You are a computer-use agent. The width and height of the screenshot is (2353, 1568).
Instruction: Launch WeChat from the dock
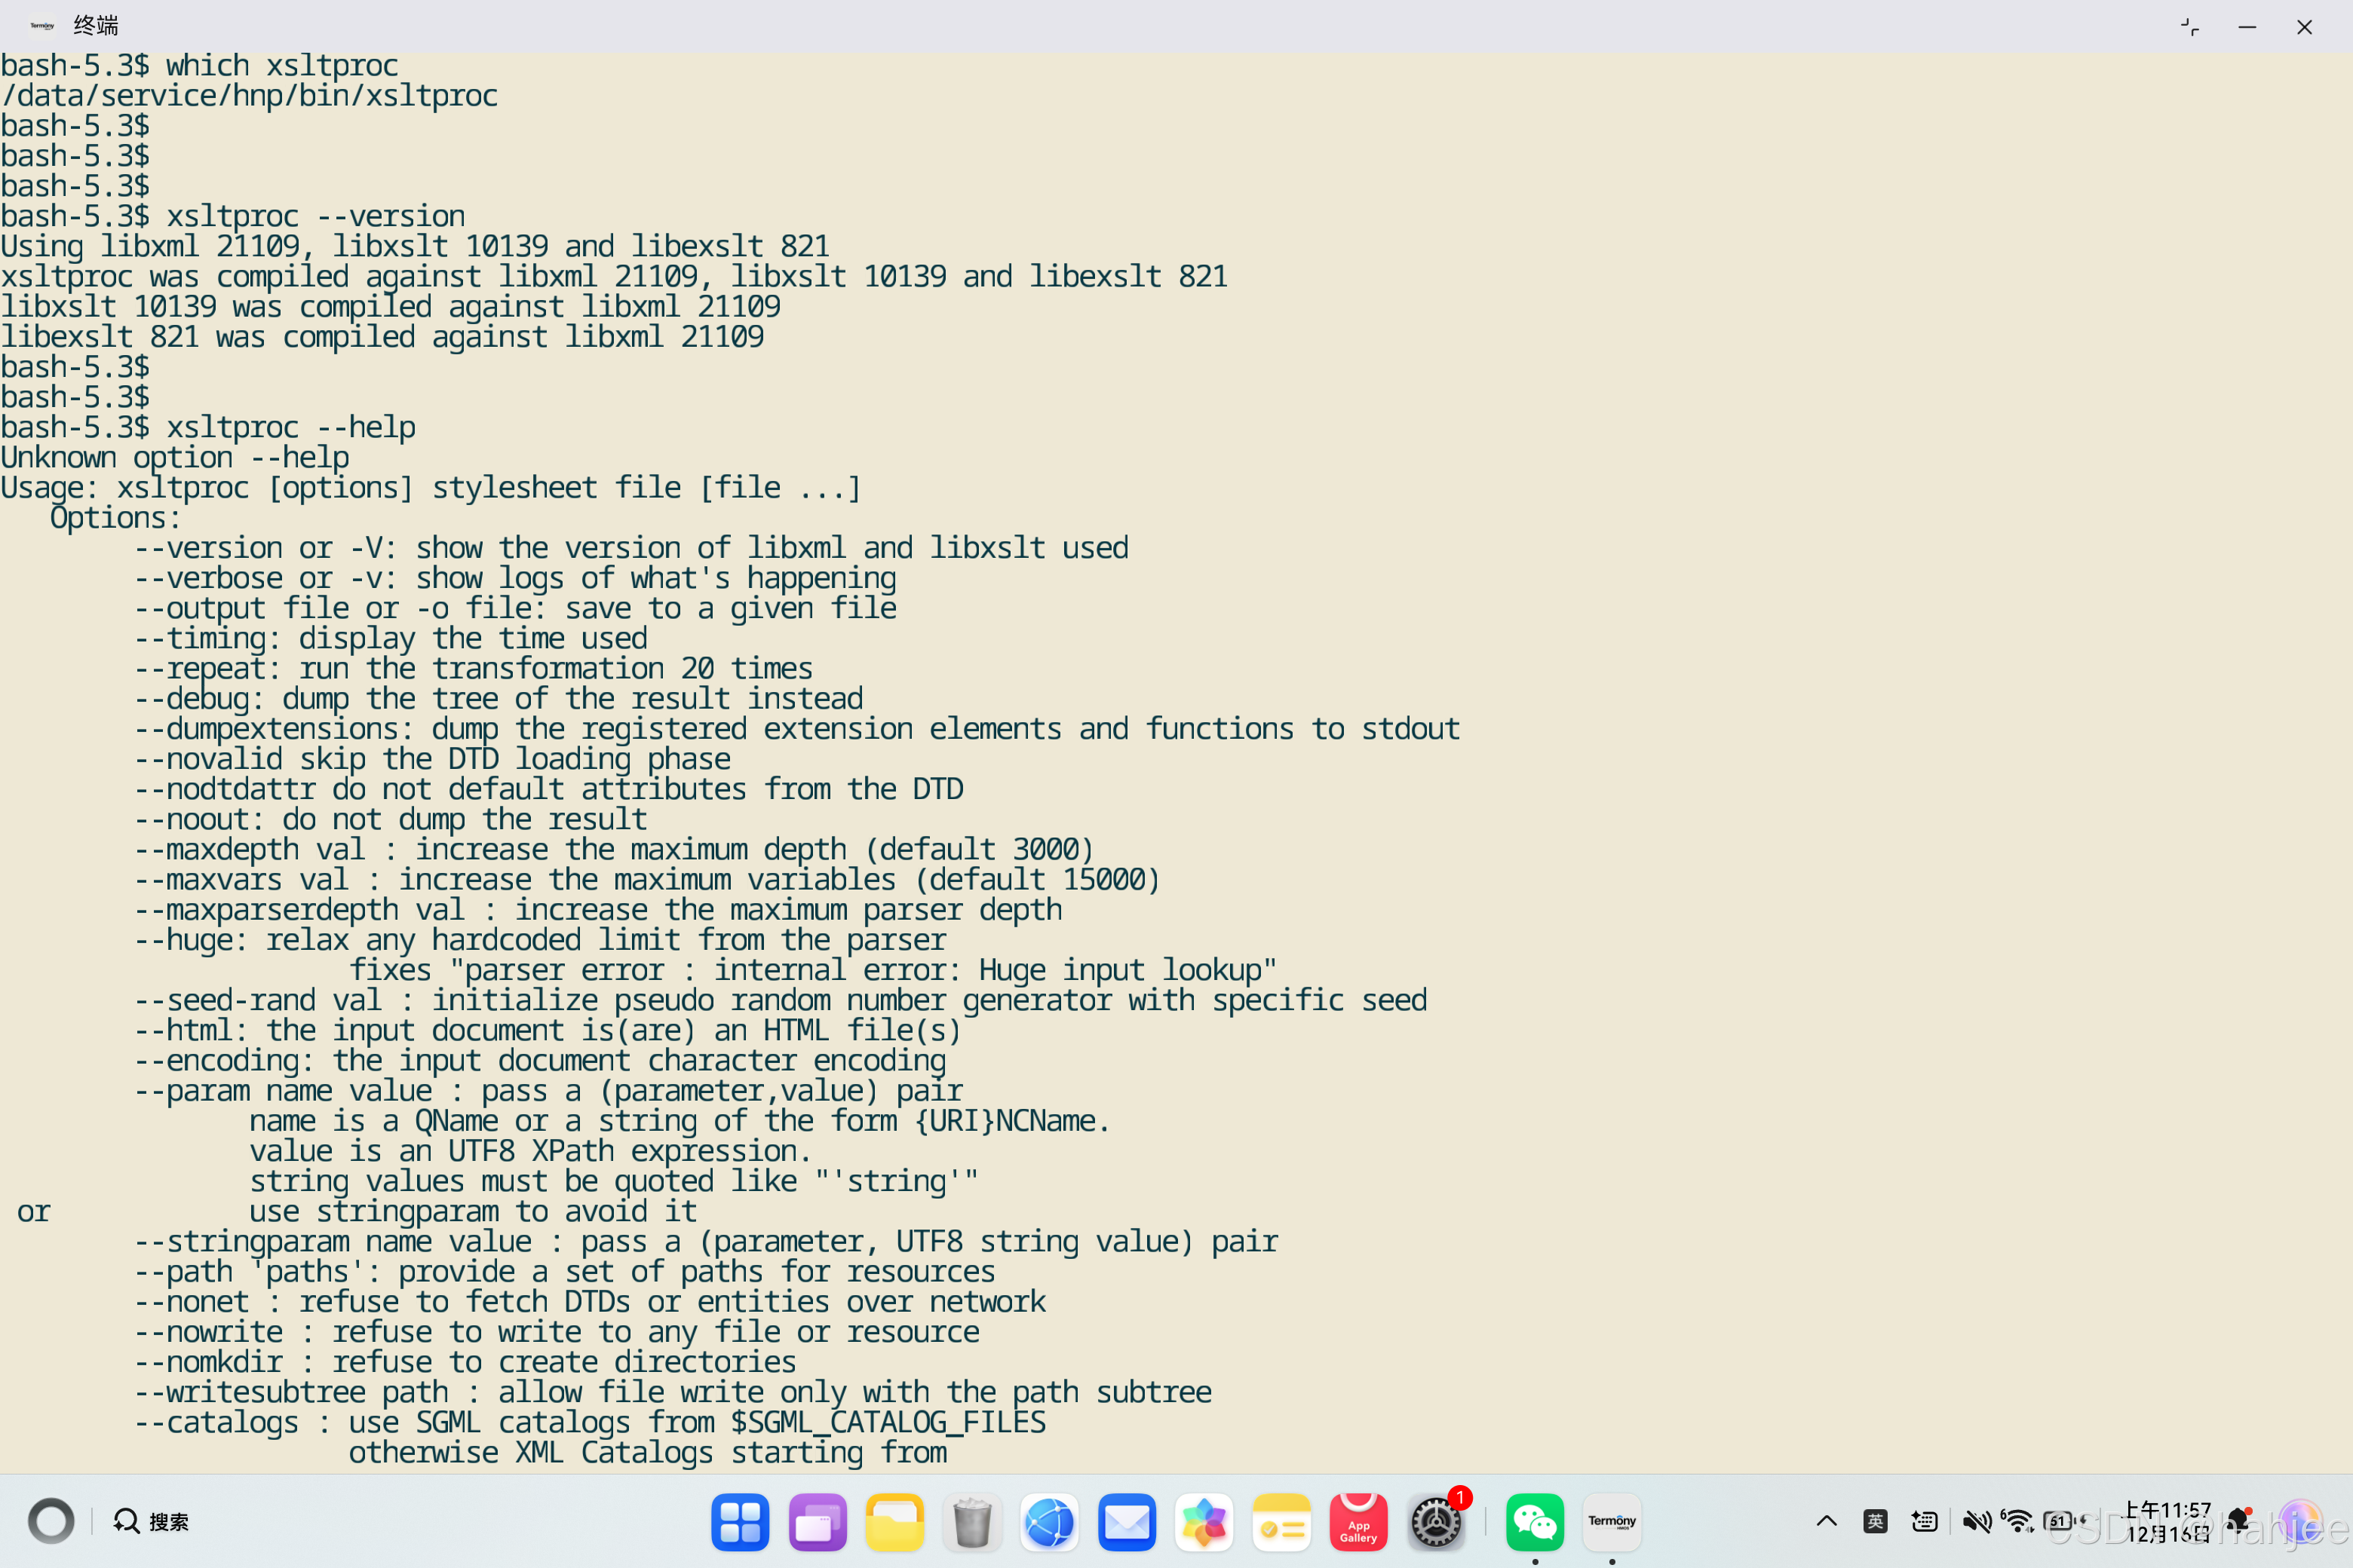[1534, 1522]
